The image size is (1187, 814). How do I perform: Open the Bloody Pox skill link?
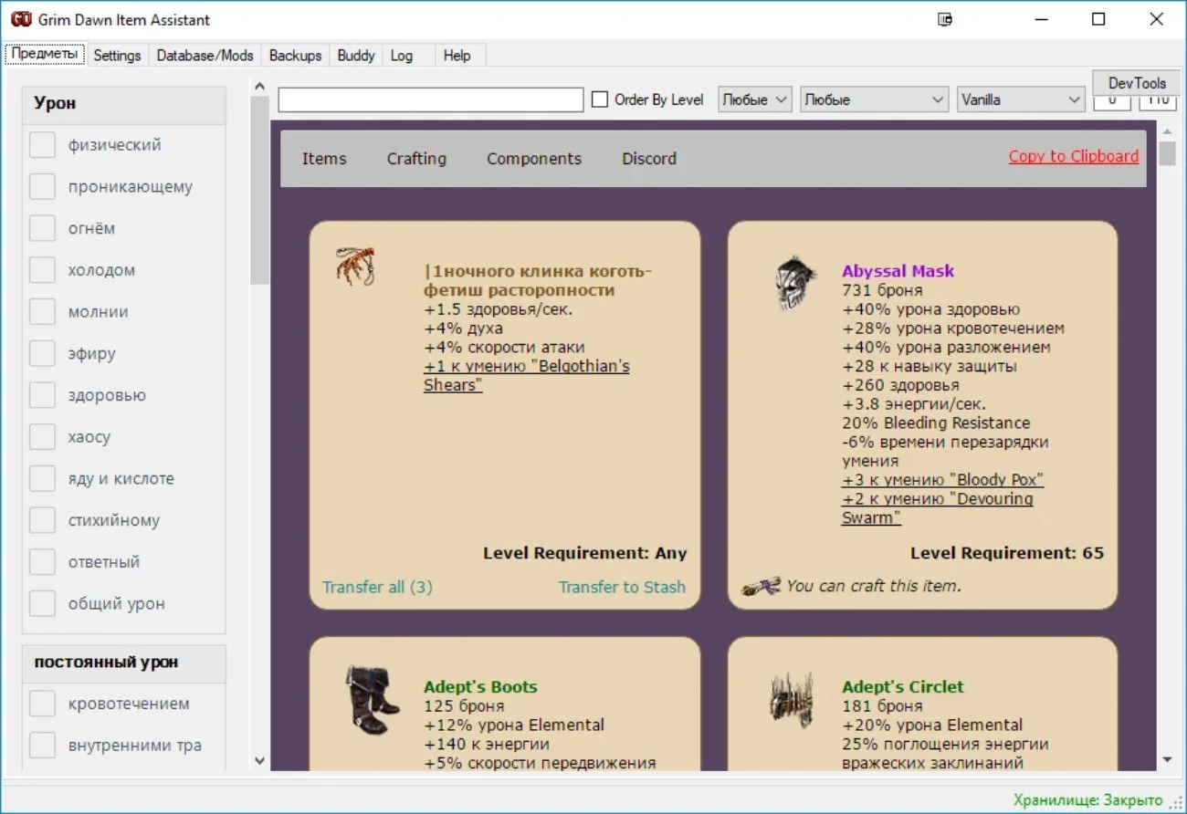tap(942, 480)
